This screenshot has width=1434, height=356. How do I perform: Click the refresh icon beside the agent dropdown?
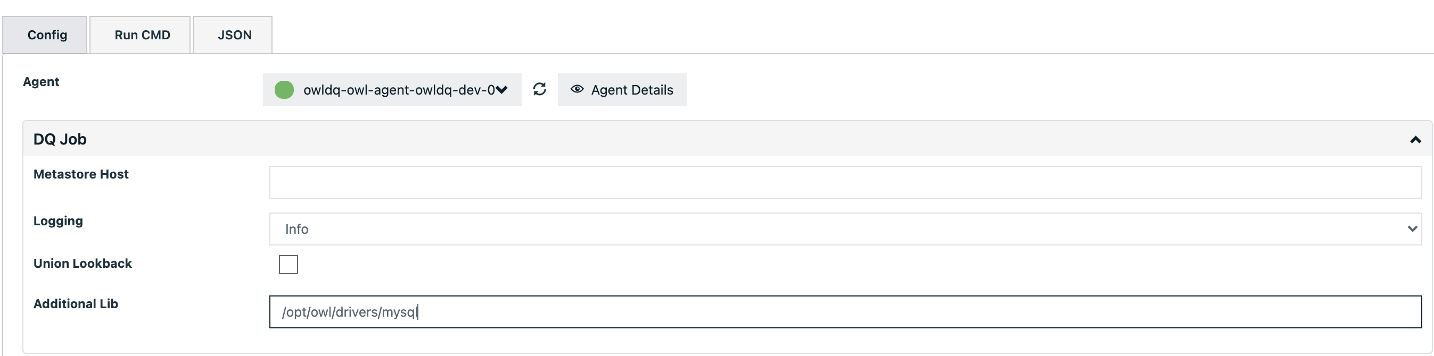click(539, 89)
